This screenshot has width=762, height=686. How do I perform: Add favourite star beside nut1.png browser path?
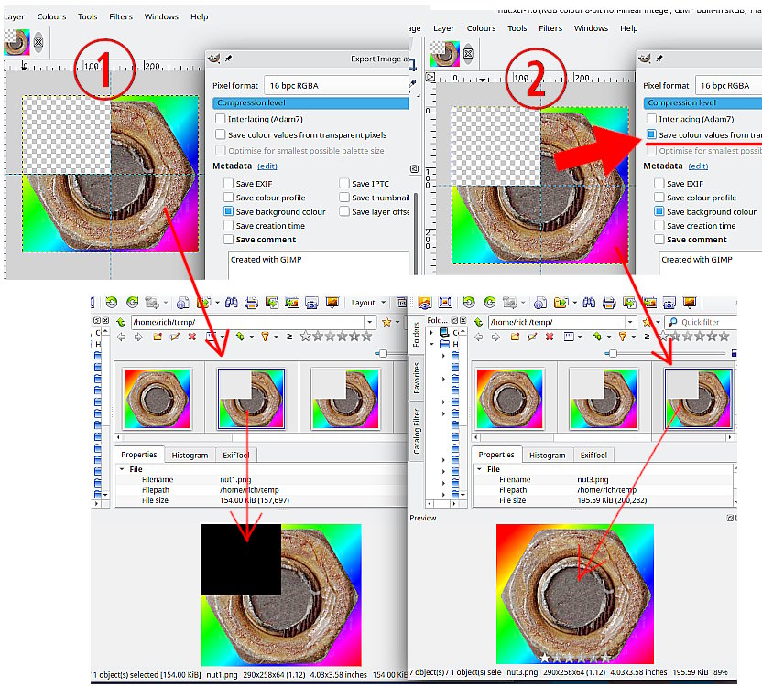click(x=386, y=322)
